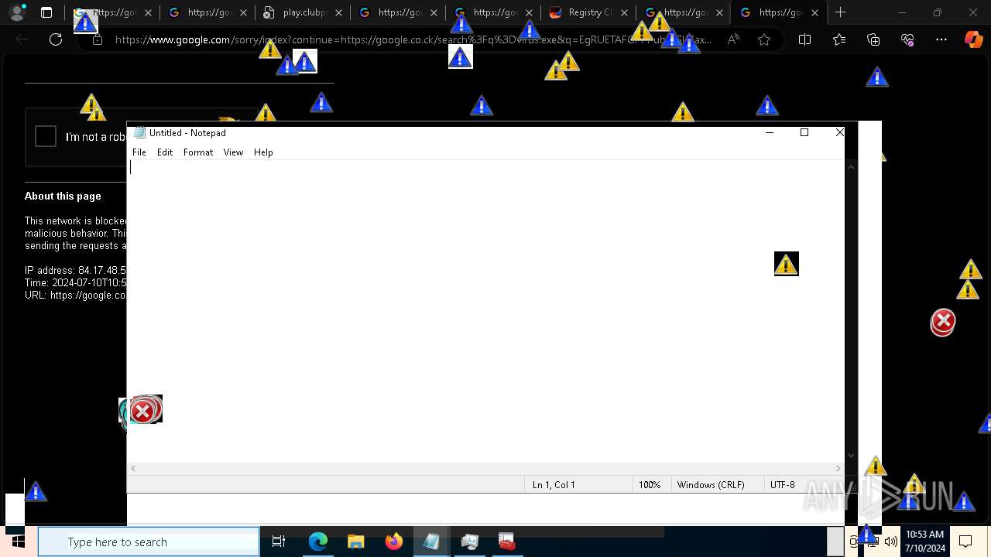
Task: Open the monitor-chart taskbar app
Action: pyautogui.click(x=469, y=542)
